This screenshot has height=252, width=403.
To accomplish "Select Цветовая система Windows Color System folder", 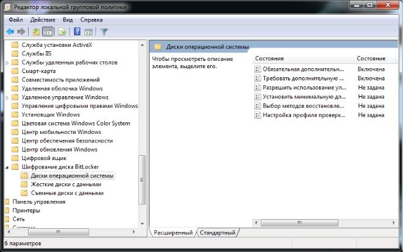I will coord(76,124).
